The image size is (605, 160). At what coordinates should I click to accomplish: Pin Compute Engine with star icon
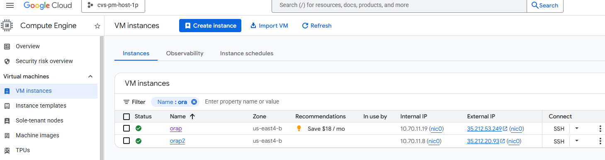pyautogui.click(x=97, y=26)
